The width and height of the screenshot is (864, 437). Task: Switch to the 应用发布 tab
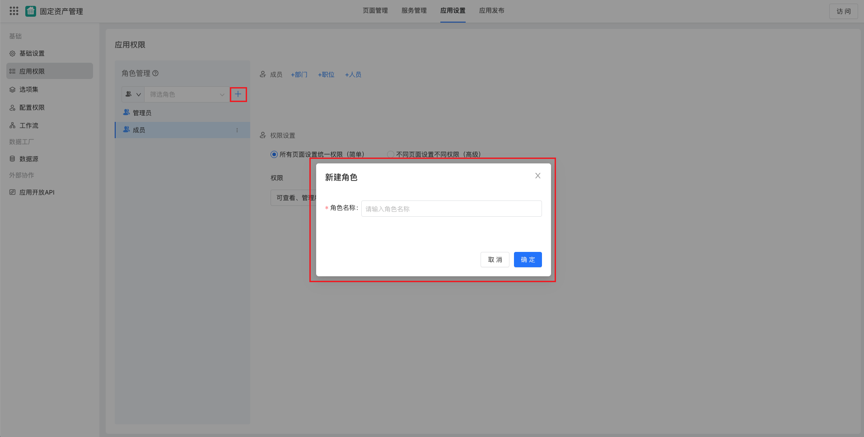pos(491,11)
